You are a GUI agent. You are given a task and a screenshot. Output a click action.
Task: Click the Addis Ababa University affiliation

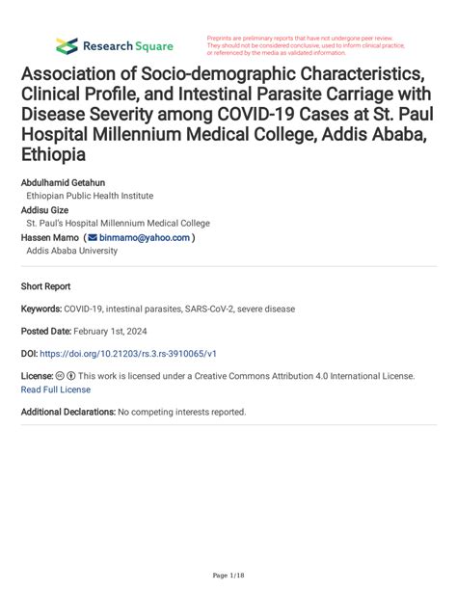pyautogui.click(x=72, y=251)
